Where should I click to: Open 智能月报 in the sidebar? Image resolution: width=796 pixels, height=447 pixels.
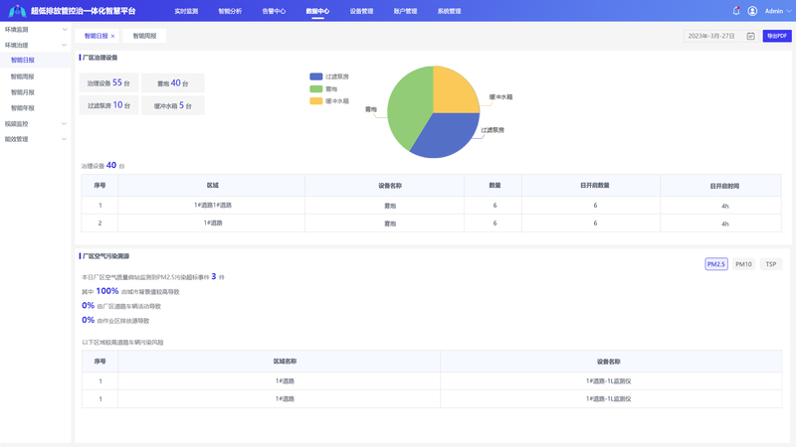tap(22, 92)
